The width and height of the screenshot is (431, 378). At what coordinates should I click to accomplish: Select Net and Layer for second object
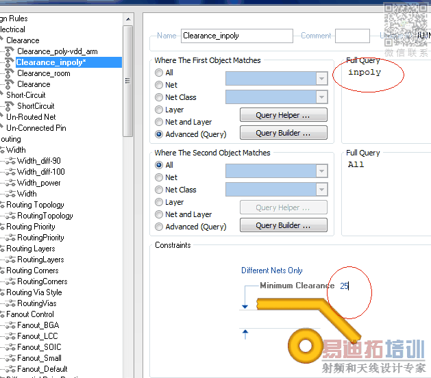pyautogui.click(x=159, y=214)
